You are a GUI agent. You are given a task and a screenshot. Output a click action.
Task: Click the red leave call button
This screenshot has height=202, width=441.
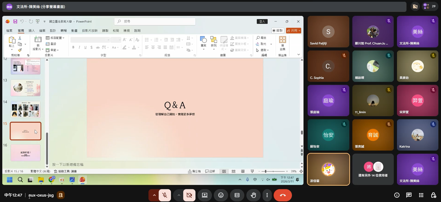[283, 195]
